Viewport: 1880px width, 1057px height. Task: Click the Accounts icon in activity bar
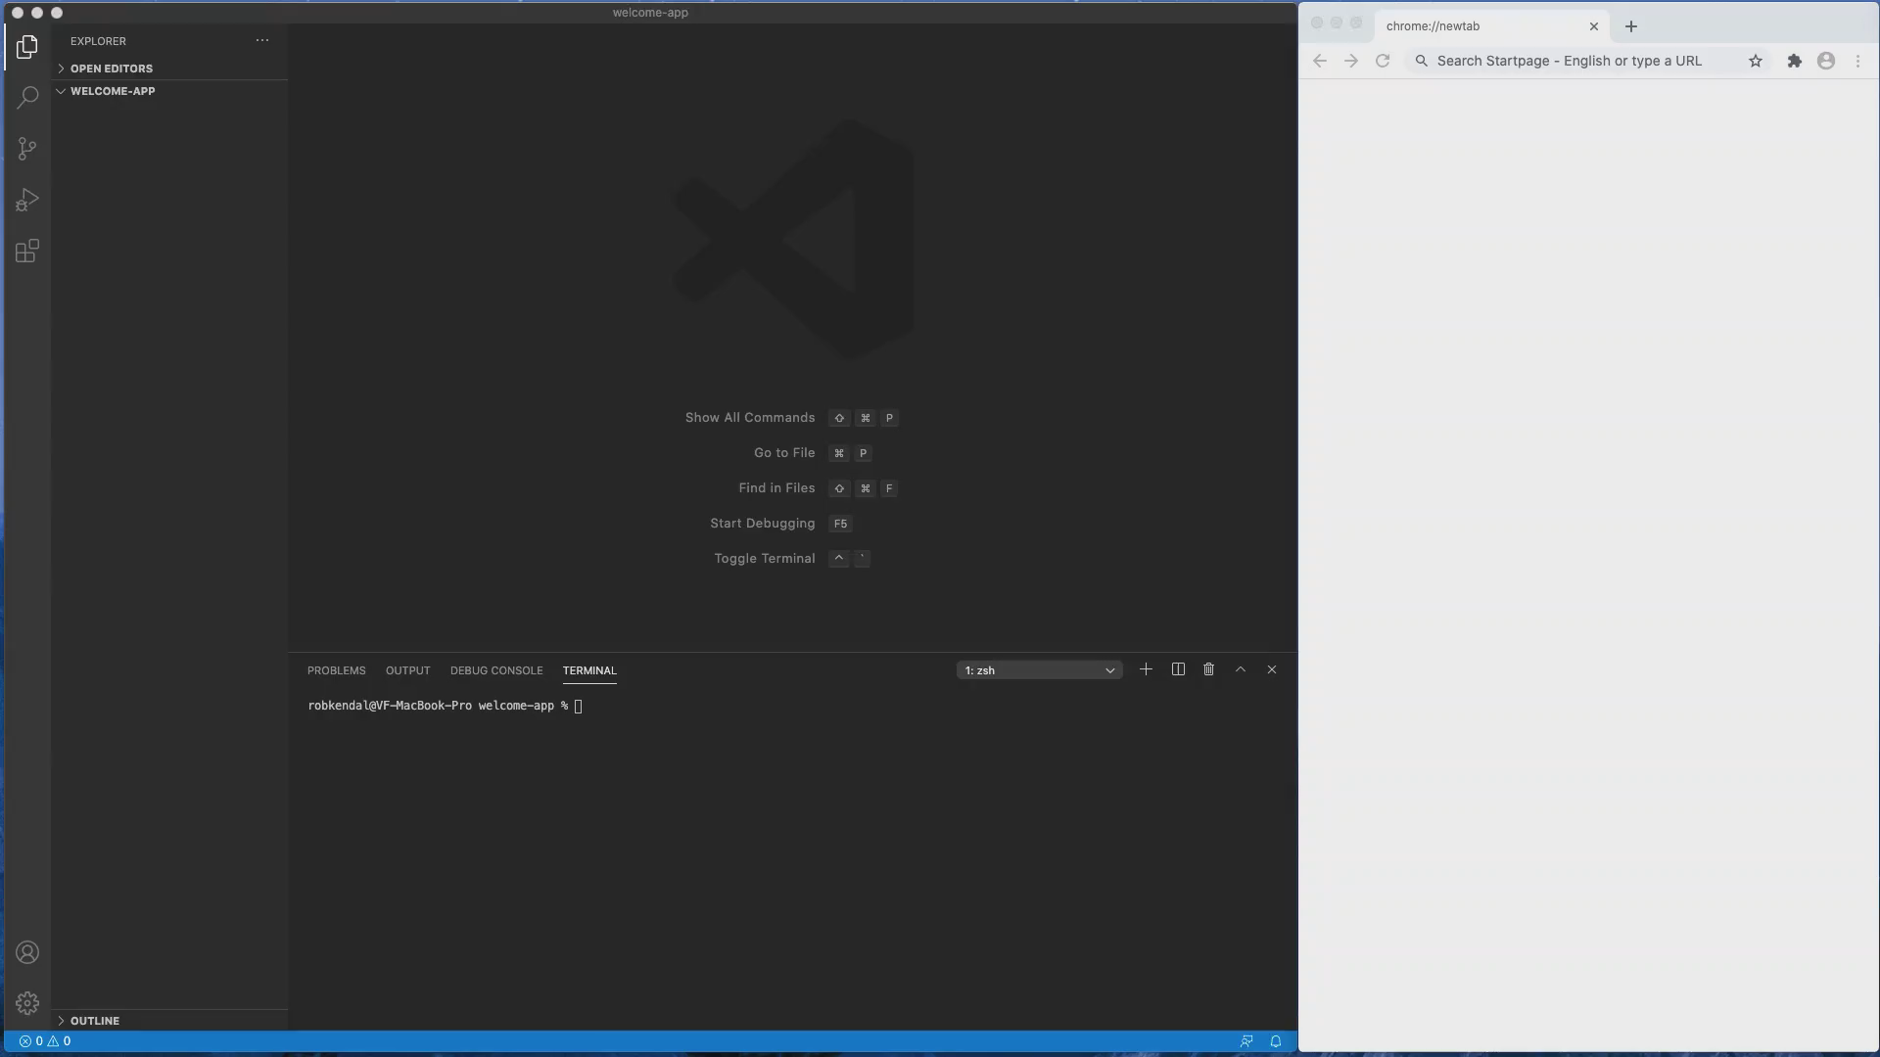27,952
